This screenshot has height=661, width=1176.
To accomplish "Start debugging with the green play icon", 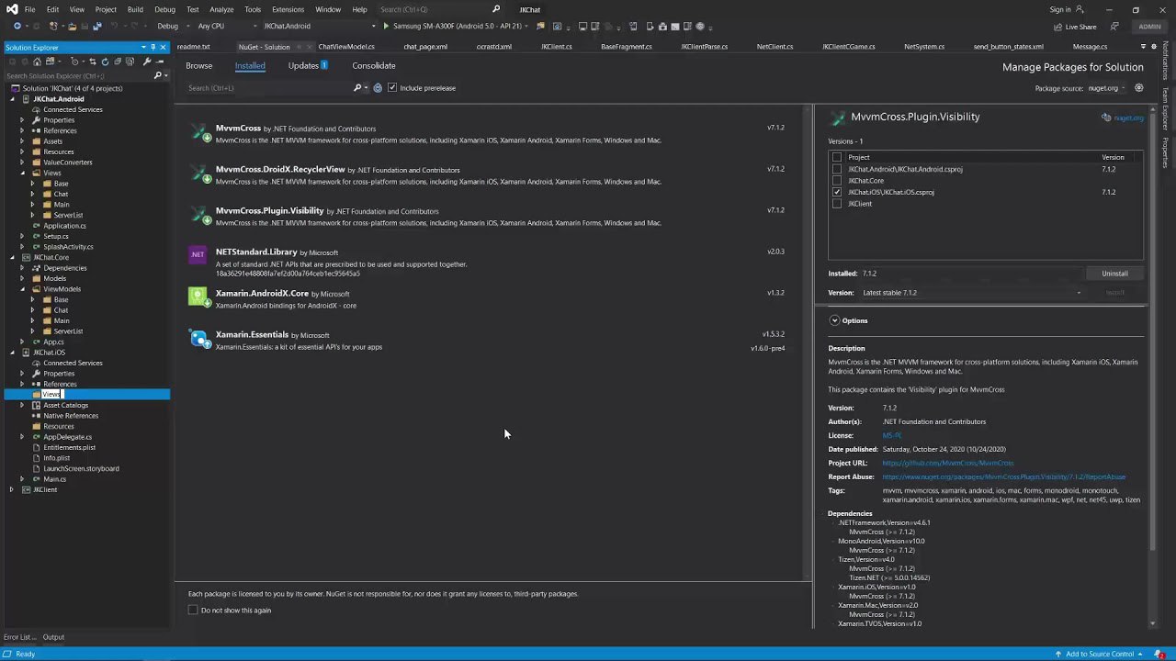I will coord(386,26).
